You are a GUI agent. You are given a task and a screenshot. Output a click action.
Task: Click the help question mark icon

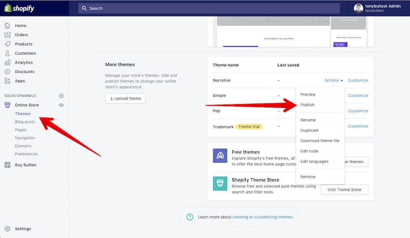click(x=190, y=217)
